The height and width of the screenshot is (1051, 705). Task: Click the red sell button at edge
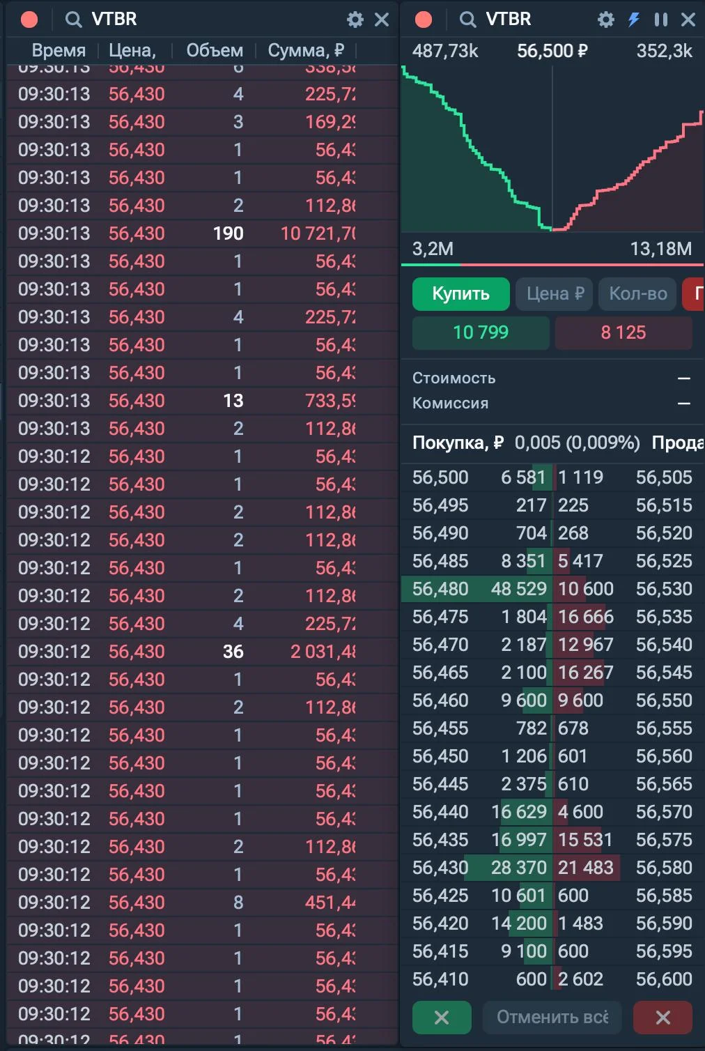[694, 294]
